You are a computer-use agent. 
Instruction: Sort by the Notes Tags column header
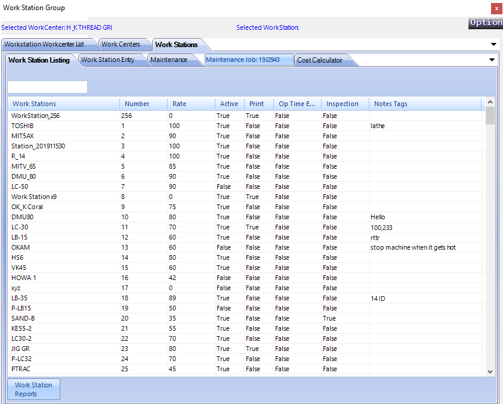(x=425, y=104)
